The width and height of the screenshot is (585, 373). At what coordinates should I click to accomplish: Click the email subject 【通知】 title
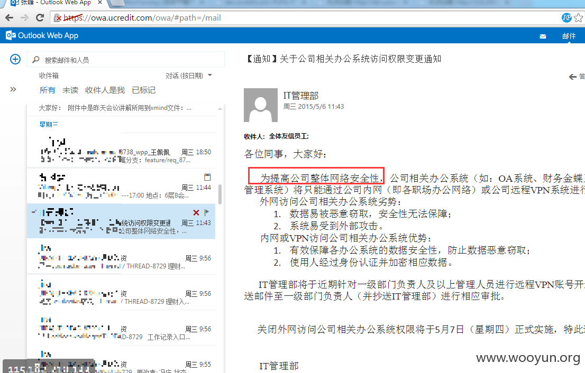[x=343, y=59]
